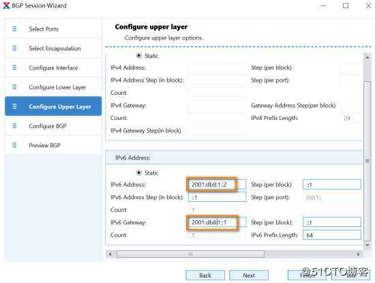Click the vertical scrollbar down arrow
Image resolution: width=375 pixels, height=283 pixels.
coord(367,245)
